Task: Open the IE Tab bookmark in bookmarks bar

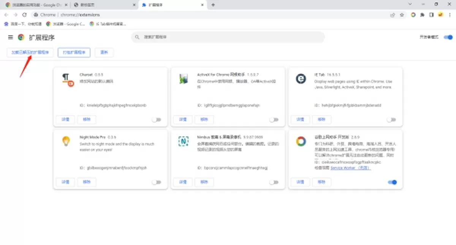Action: click(x=108, y=24)
